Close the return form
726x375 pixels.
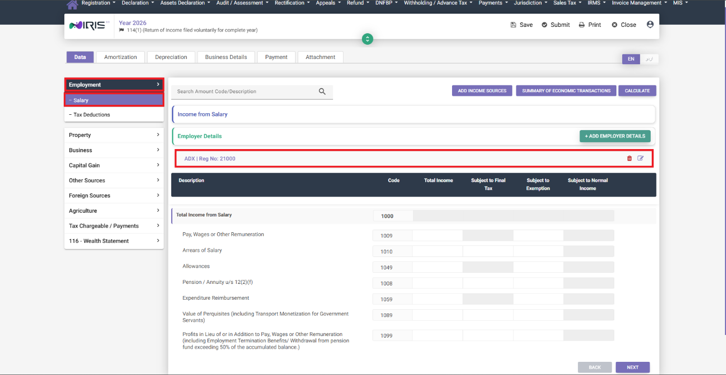tap(624, 25)
